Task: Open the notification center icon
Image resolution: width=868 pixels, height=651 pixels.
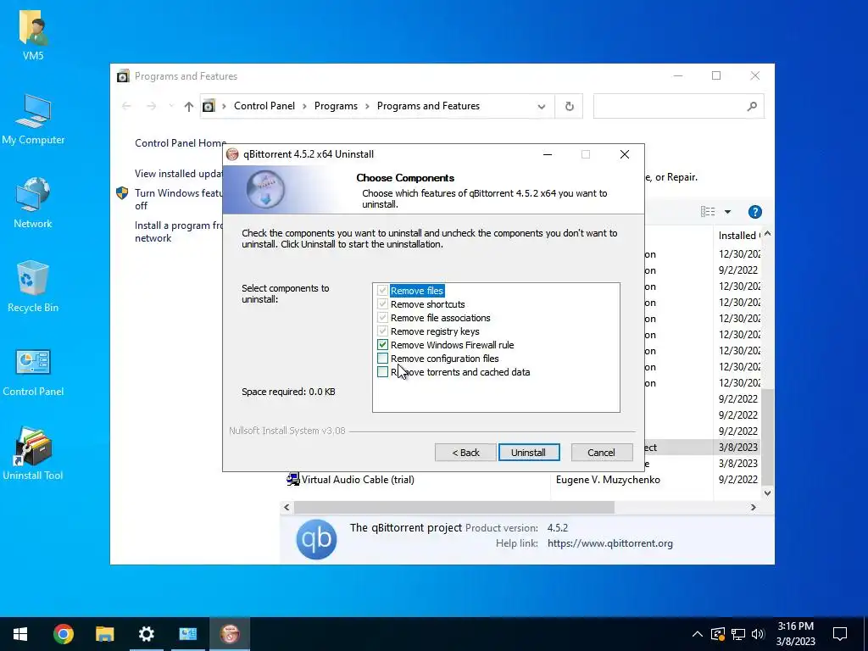Action: [840, 634]
